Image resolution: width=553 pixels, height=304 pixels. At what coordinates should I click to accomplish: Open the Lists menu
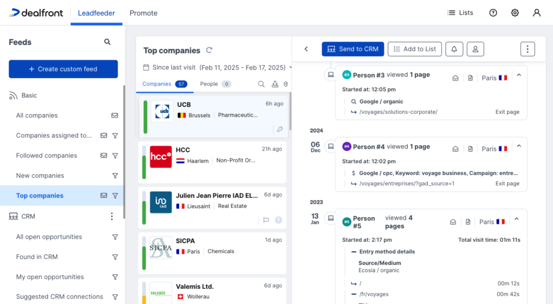tap(460, 13)
